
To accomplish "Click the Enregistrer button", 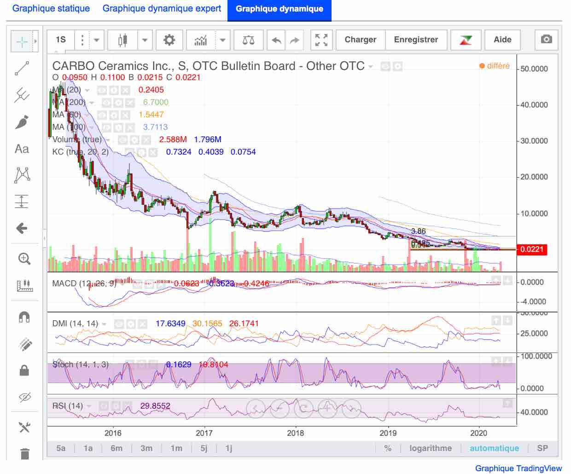I will (x=416, y=40).
